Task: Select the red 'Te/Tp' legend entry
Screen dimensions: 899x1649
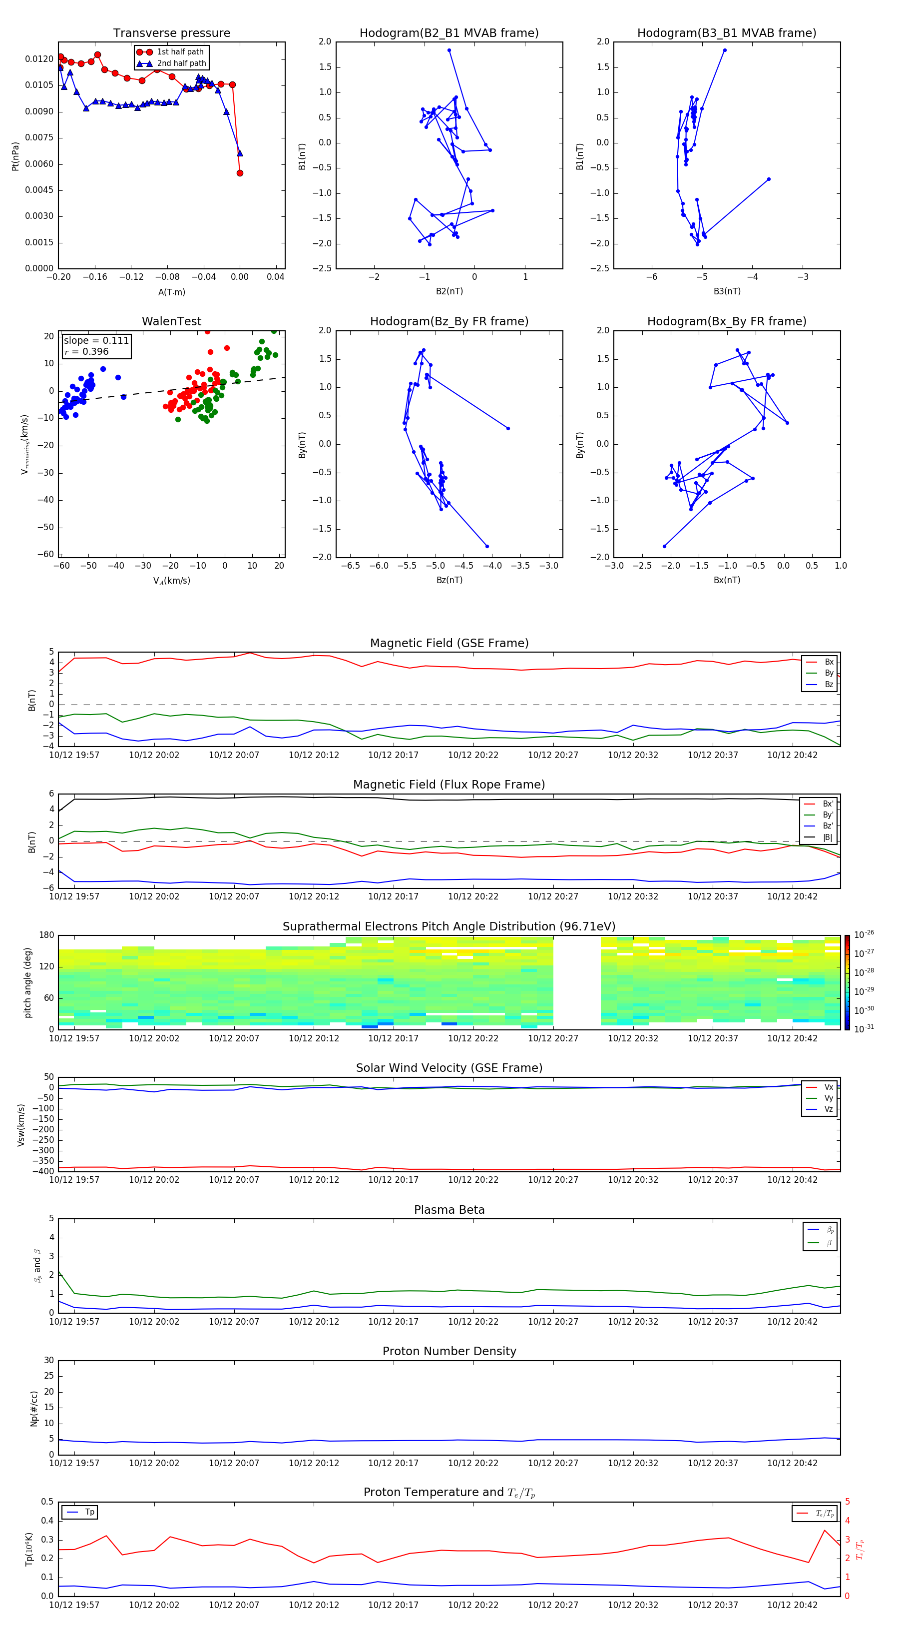Action: [x=815, y=1513]
